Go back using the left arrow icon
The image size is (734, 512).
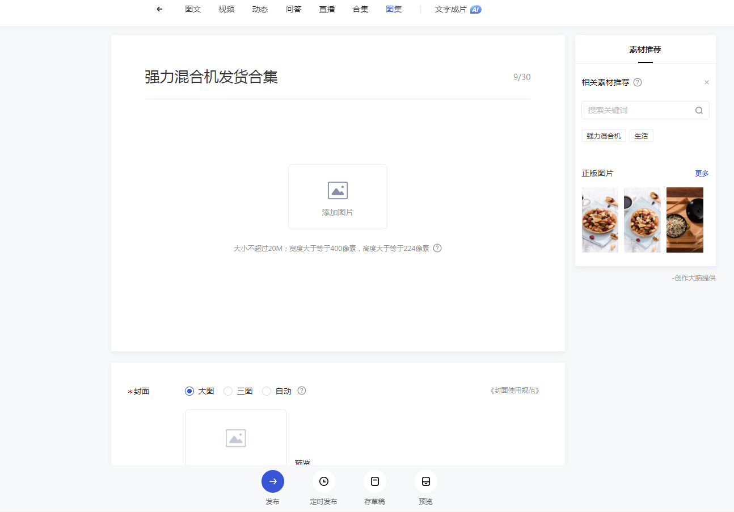[159, 9]
